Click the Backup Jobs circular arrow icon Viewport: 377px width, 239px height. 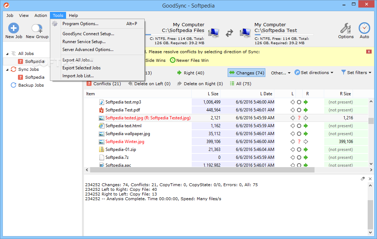tap(14, 85)
